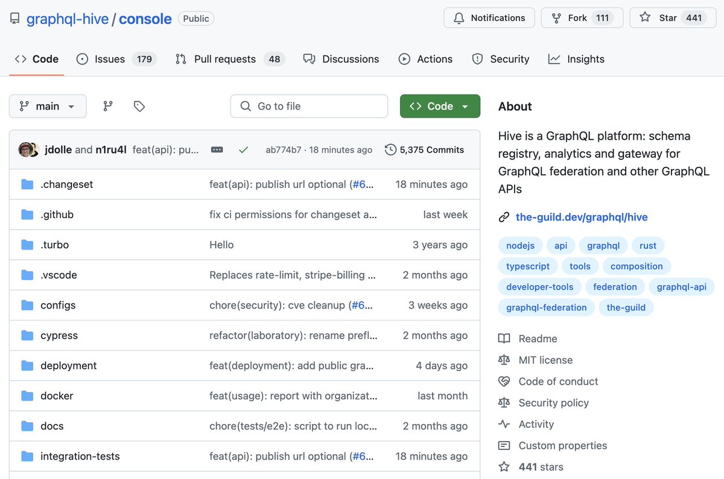Select the rust topic tag

coord(648,246)
